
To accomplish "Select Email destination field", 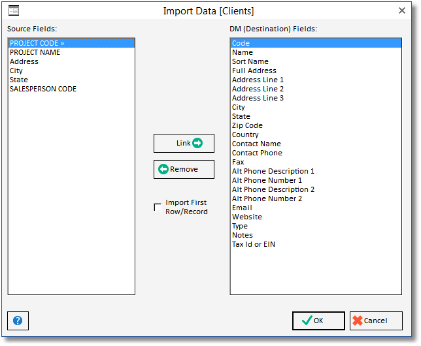I will [316, 208].
